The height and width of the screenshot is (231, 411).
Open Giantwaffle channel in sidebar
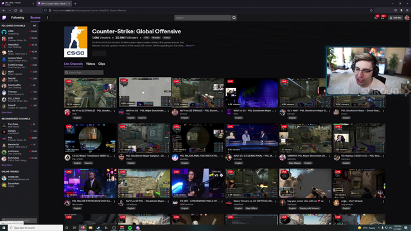click(19, 86)
